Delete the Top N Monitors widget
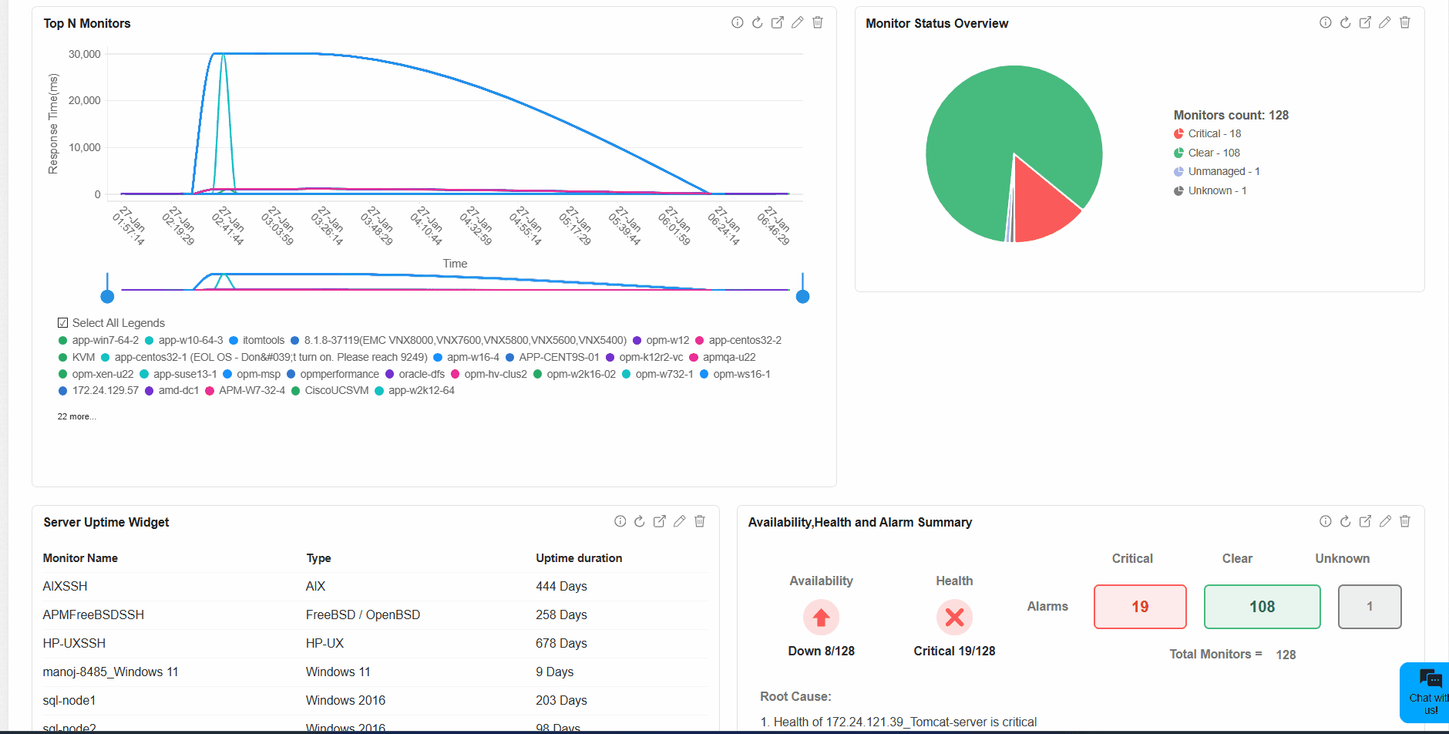 (x=818, y=23)
